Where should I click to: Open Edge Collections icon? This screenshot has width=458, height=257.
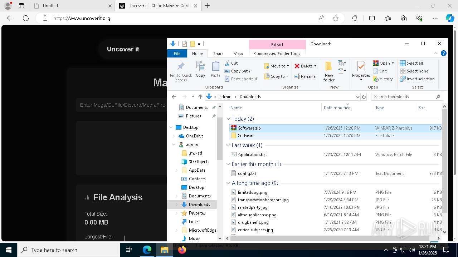(x=404, y=18)
